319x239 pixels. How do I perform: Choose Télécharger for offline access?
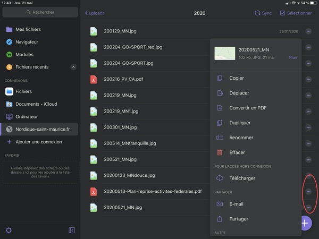click(x=242, y=178)
